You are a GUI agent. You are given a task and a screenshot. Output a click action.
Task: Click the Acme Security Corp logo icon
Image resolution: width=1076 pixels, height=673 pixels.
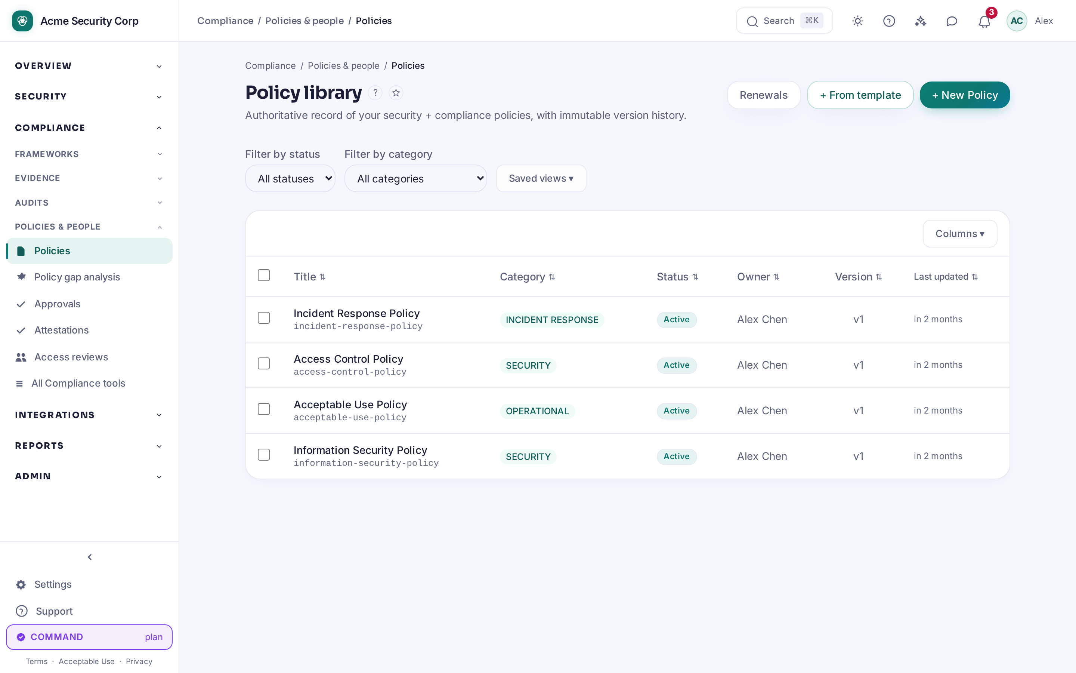(x=22, y=21)
